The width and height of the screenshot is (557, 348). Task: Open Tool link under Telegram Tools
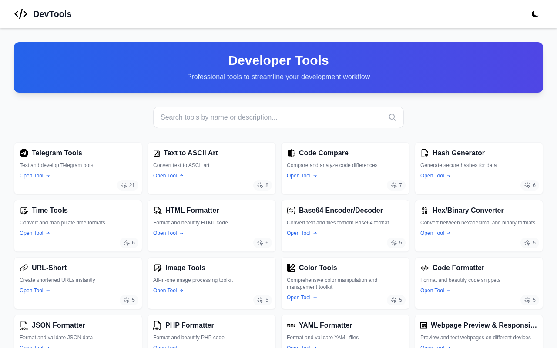[35, 176]
